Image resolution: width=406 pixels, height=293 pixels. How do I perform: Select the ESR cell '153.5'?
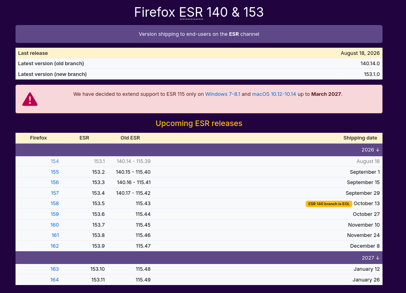(x=98, y=204)
